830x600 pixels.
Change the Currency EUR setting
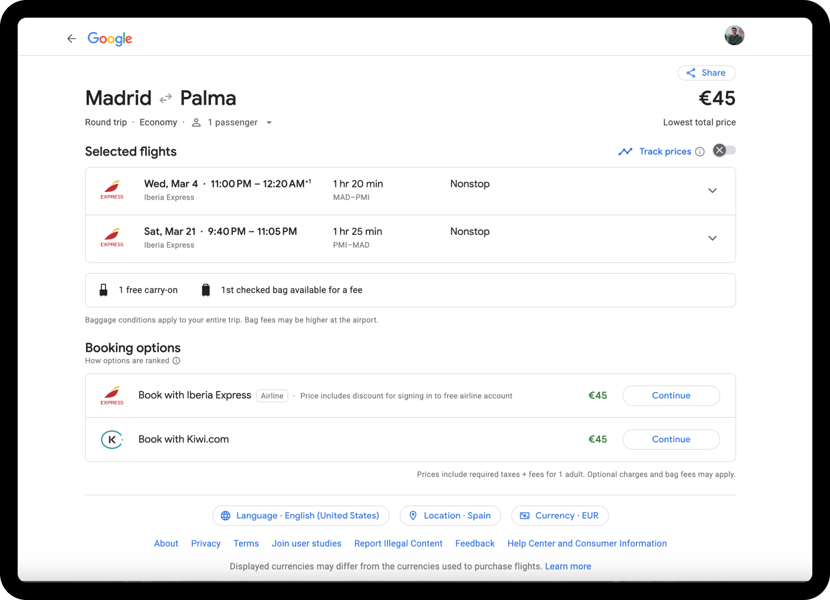[x=560, y=516]
